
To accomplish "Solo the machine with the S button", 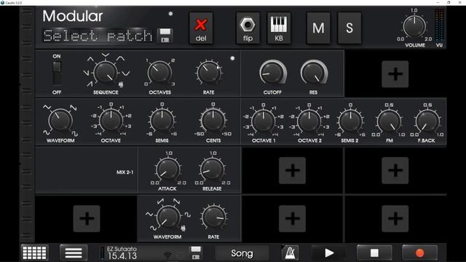I will point(349,28).
